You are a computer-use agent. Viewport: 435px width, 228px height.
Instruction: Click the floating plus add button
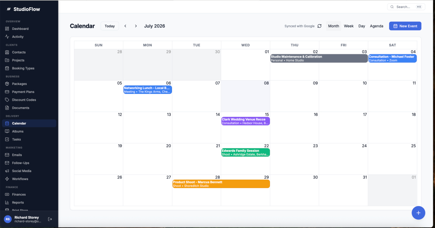(x=418, y=213)
